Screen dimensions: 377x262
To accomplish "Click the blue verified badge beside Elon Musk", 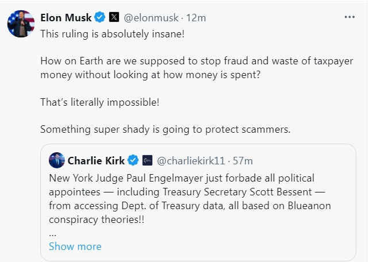I will point(99,18).
